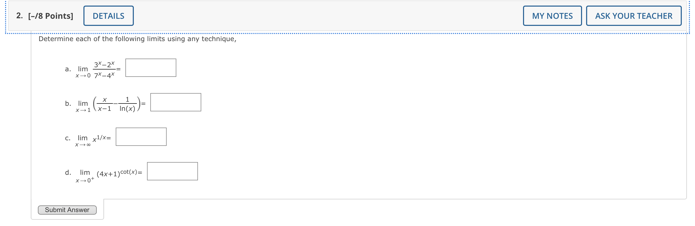This screenshot has width=695, height=226.
Task: Click inside the empty box after part a equals sign
Action: click(151, 67)
